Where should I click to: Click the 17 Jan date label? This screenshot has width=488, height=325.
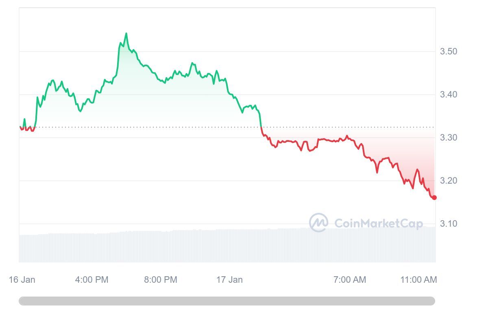point(229,279)
